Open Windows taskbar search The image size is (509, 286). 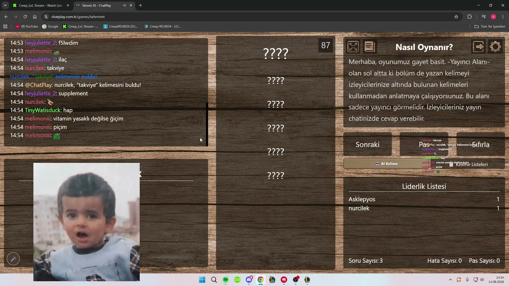point(214,280)
